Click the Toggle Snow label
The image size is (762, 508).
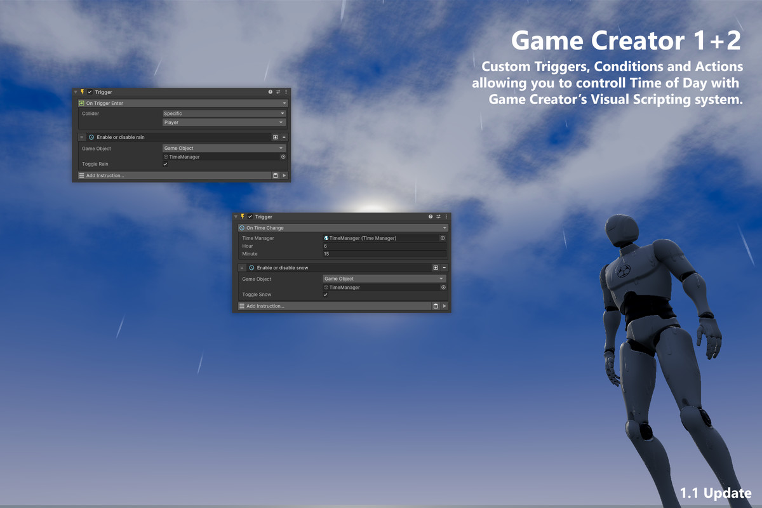click(257, 295)
